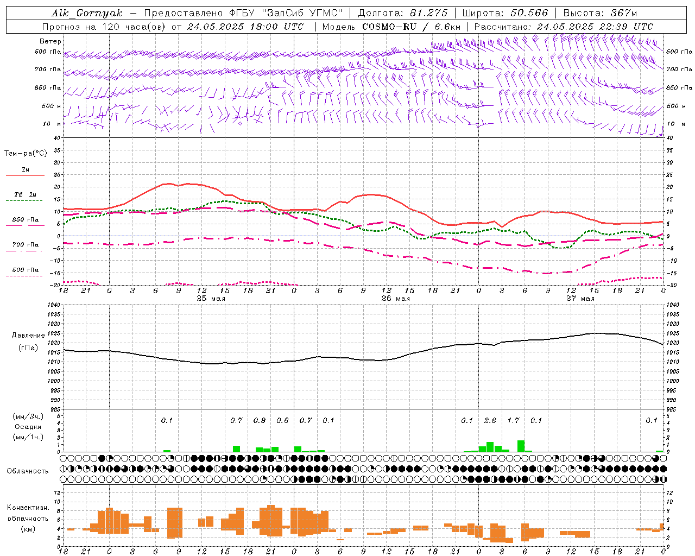Image resolution: width=695 pixels, height=556 pixels.
Task: Click the 'Широта: 50.566' latitude value
Action: click(505, 13)
